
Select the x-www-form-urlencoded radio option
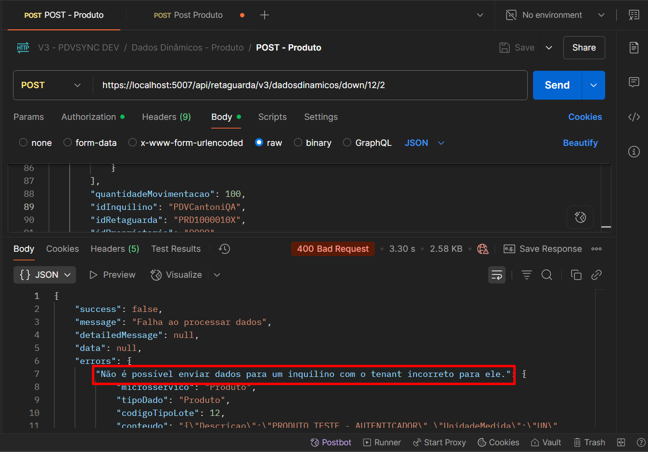[x=132, y=142]
